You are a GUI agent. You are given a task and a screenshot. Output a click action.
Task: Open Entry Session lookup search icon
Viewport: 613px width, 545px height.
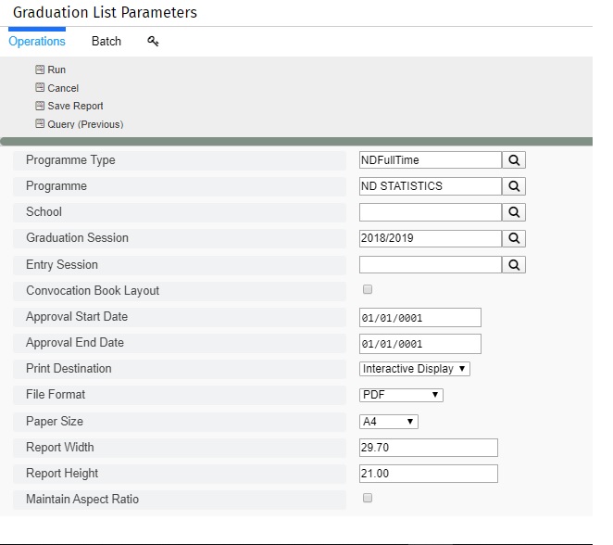click(514, 265)
